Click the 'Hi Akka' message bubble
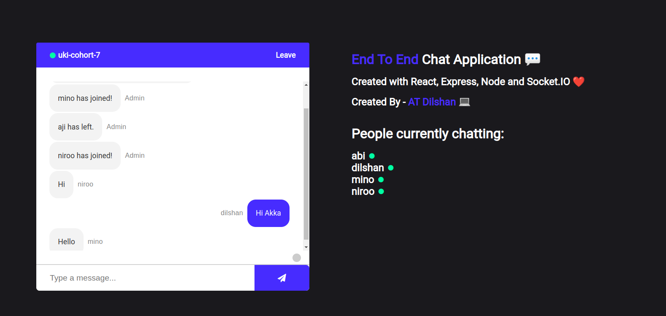 268,213
